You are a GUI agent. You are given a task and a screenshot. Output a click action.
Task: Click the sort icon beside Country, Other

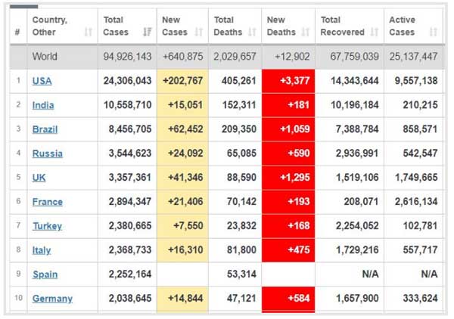(x=89, y=33)
